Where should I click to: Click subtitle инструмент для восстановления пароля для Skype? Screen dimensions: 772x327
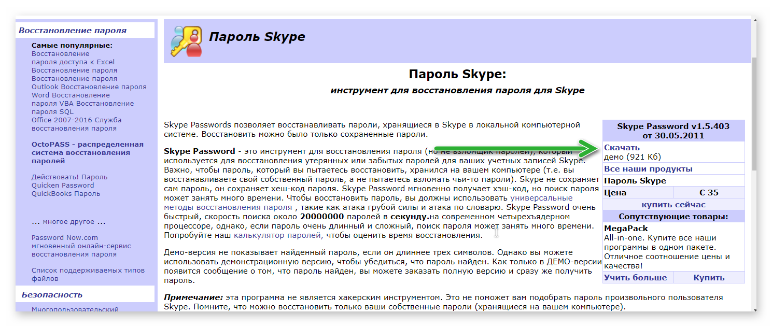(x=457, y=90)
